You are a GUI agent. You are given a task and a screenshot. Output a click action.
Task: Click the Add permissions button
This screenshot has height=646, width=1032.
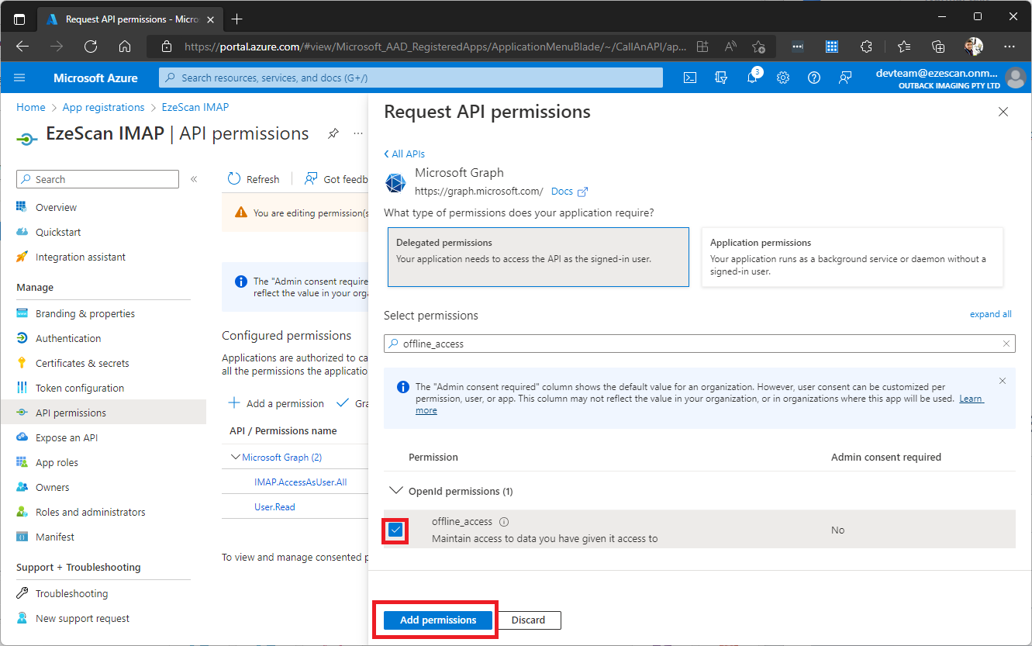(438, 620)
